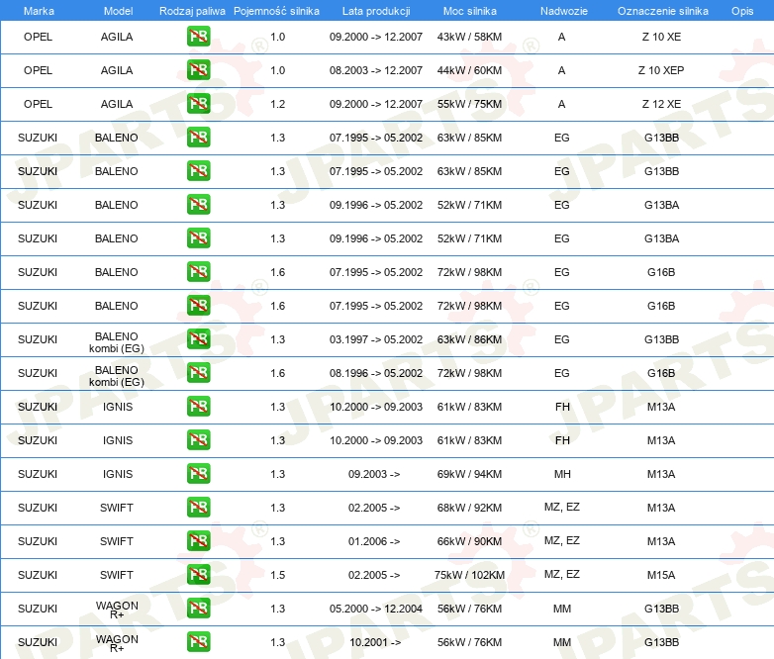Select the Lata produkcji column header

pyautogui.click(x=376, y=11)
